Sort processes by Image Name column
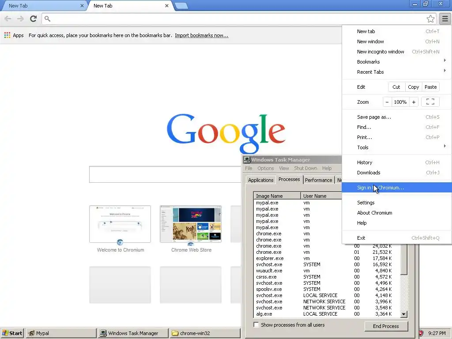Image resolution: width=452 pixels, height=339 pixels. 277,196
